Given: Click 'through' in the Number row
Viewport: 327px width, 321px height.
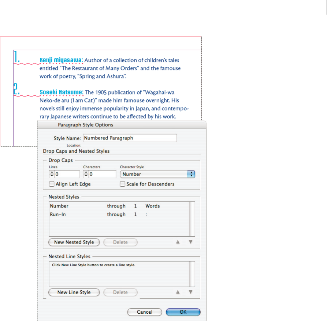Looking at the screenshot, I should click(x=116, y=206).
